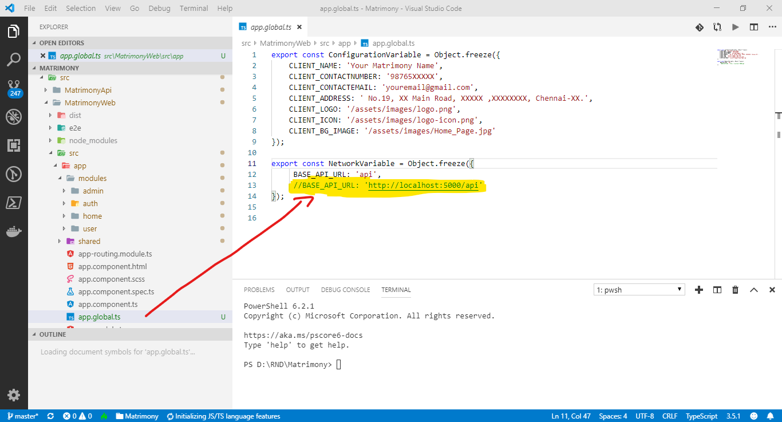
Task: Expand the auth folder
Action: click(64, 204)
